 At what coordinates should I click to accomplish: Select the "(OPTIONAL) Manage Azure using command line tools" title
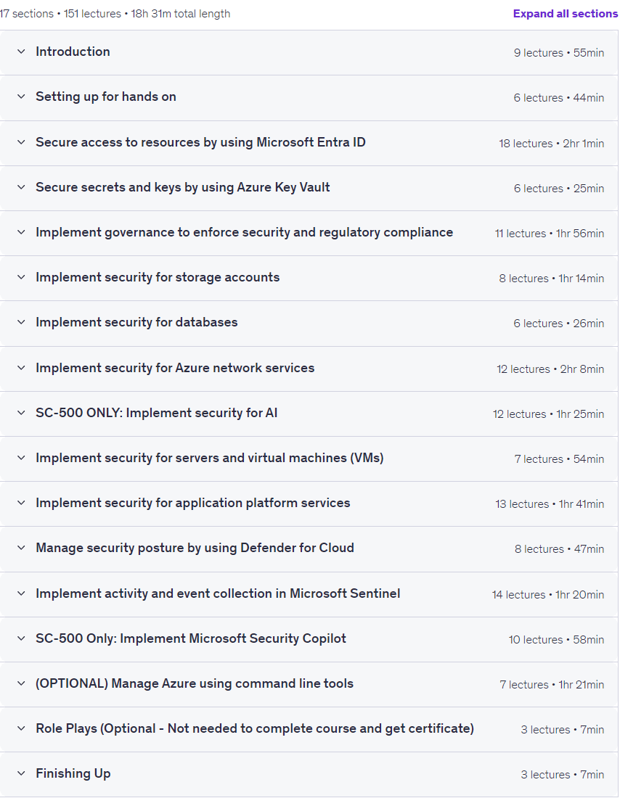click(195, 683)
